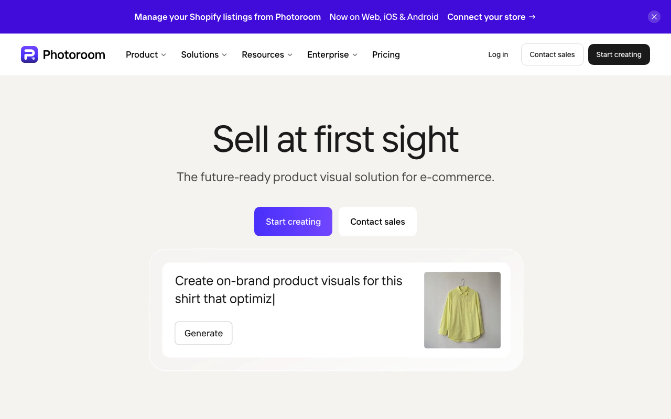Click Now on Web, iOS & Android text

(x=384, y=17)
